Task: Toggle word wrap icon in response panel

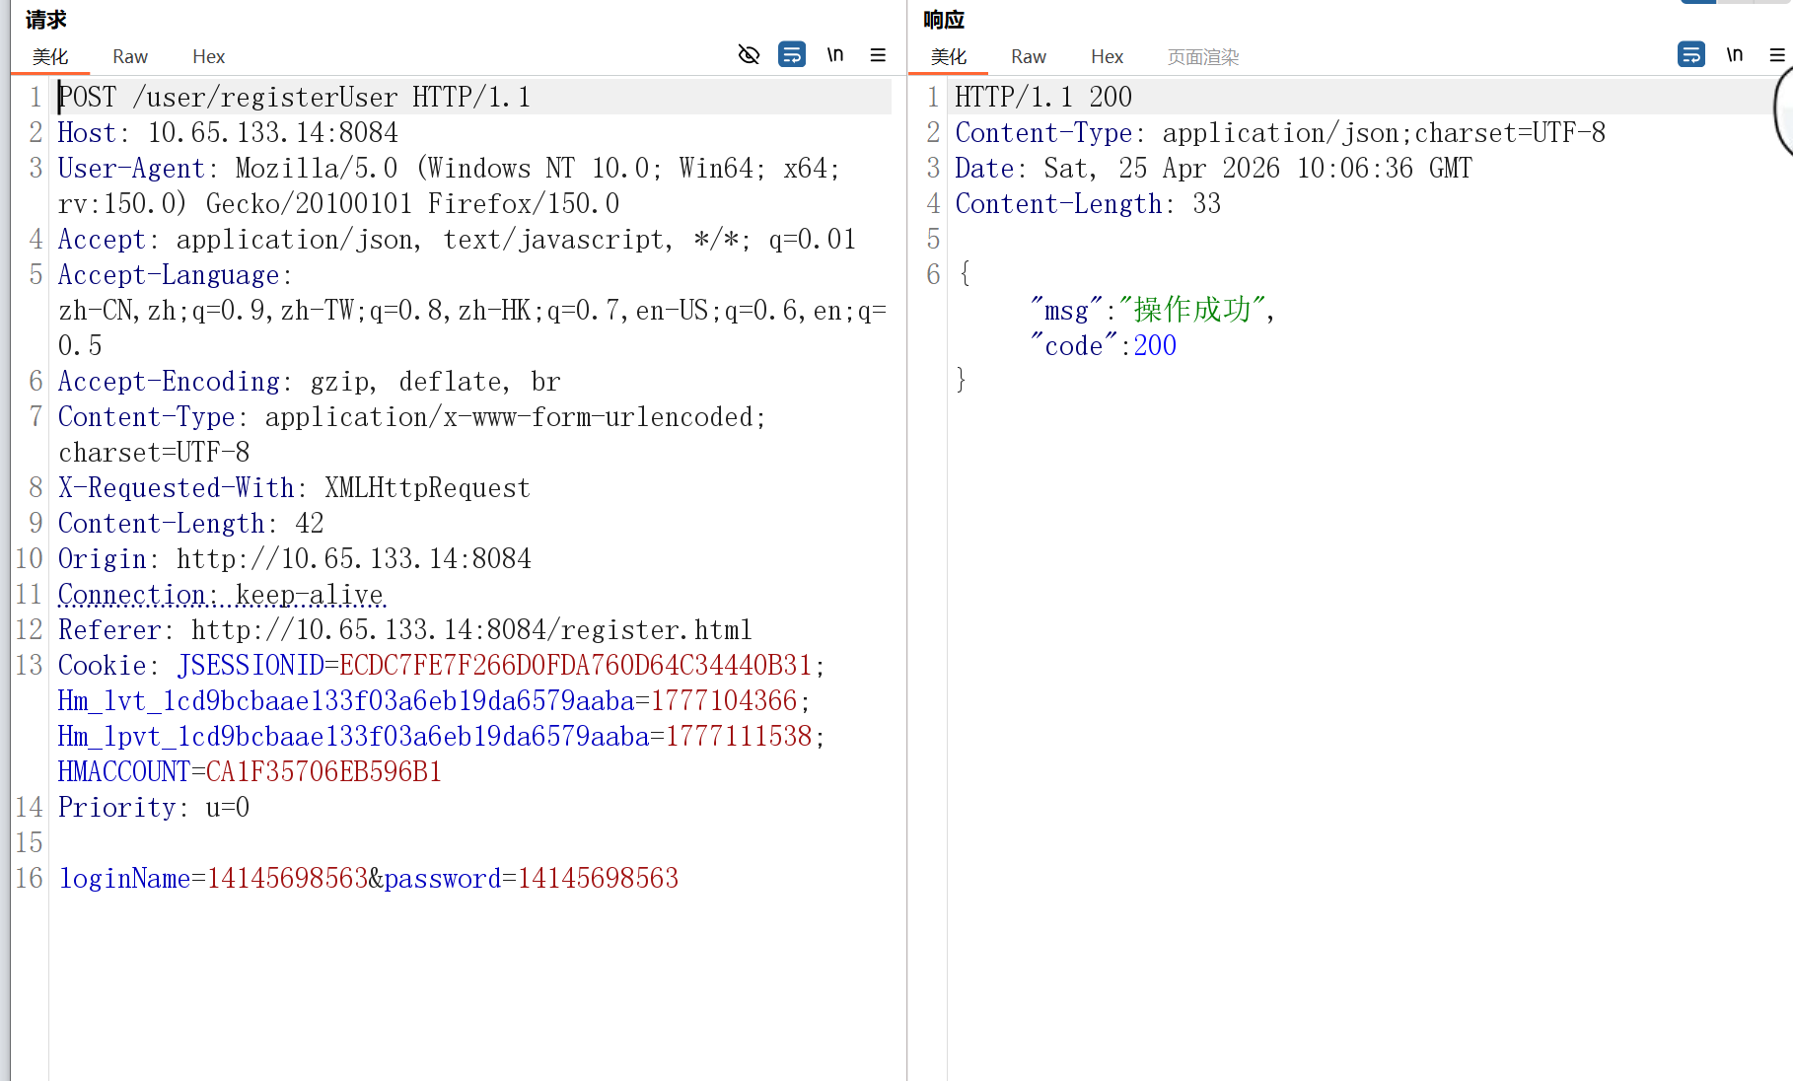Action: pos(1691,54)
